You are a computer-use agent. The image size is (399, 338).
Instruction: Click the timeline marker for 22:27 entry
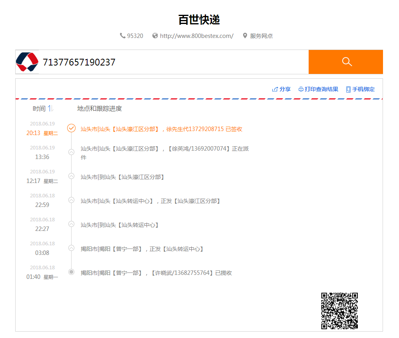72,224
